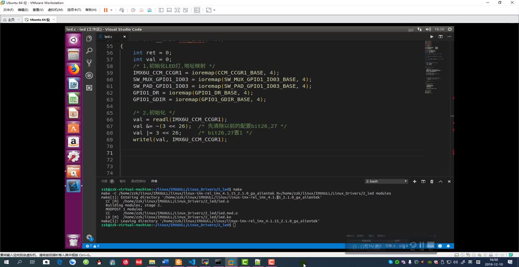
Task: Open the Search view in activity bar
Action: click(89, 50)
